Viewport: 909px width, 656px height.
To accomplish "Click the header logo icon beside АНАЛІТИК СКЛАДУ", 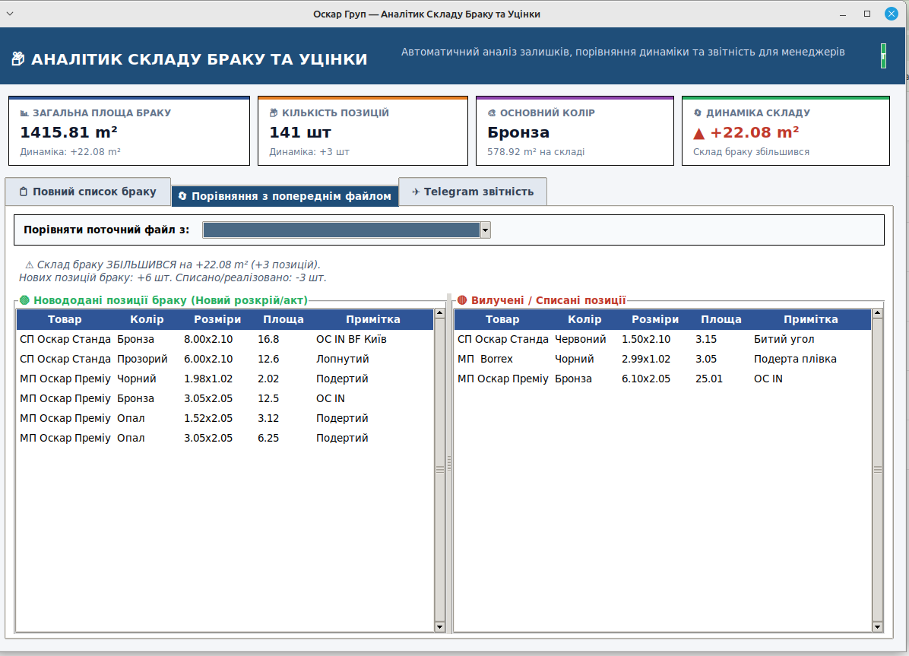I will (18, 59).
